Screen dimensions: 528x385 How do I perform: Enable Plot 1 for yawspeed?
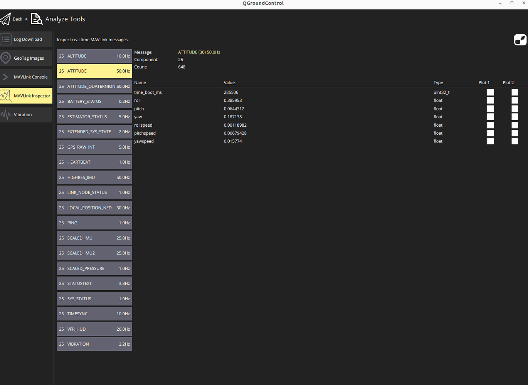coord(490,141)
